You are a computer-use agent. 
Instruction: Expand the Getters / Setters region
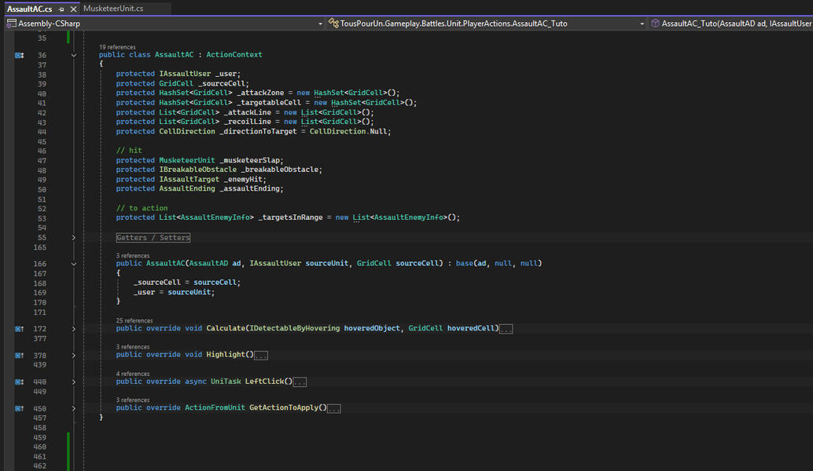(74, 237)
